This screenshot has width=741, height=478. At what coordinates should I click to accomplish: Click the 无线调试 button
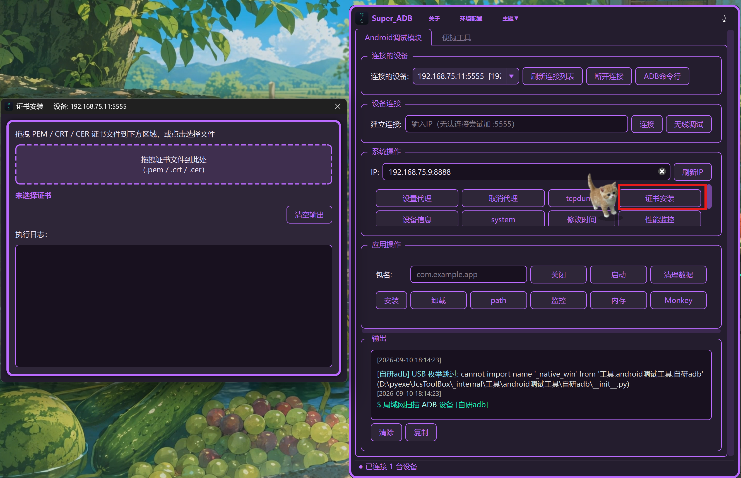coord(689,124)
